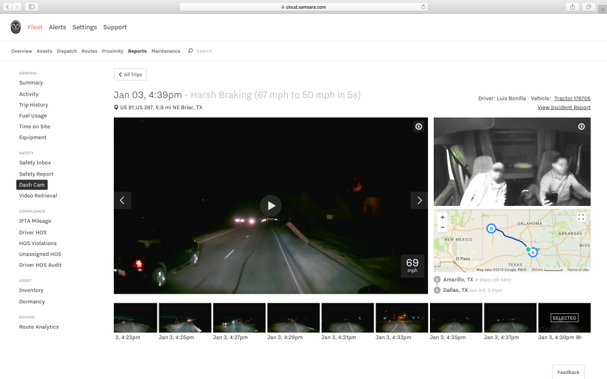
Task: Click the Samsara logo in the top bar
Action: click(x=15, y=27)
